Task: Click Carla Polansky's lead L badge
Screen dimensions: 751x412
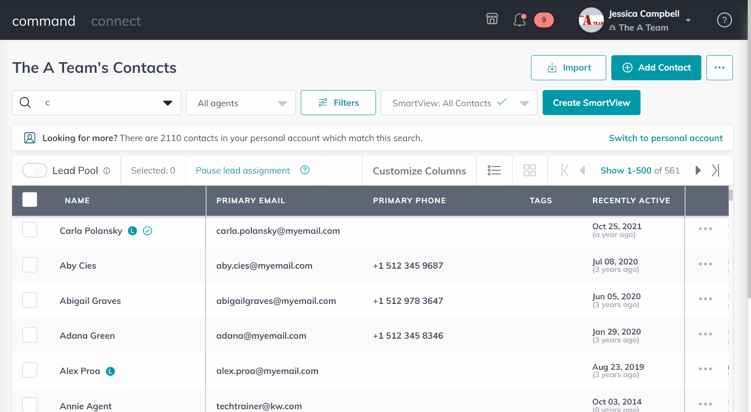Action: click(x=133, y=231)
